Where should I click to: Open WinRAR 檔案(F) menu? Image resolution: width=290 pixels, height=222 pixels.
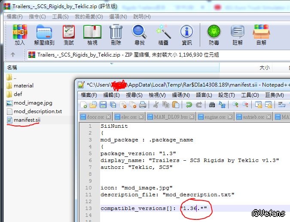[15, 17]
